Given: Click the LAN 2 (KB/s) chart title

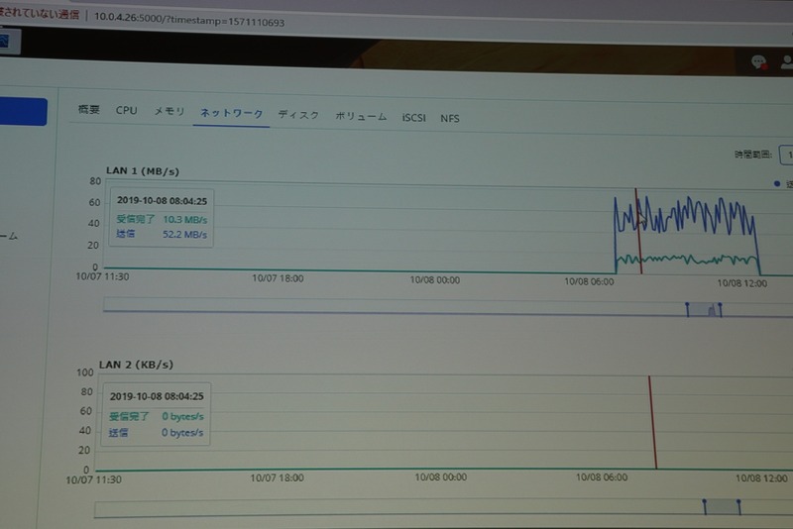Looking at the screenshot, I should click(136, 365).
